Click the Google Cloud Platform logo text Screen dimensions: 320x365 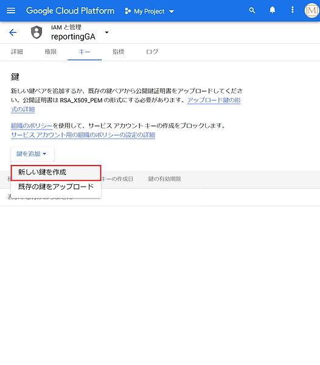[71, 11]
